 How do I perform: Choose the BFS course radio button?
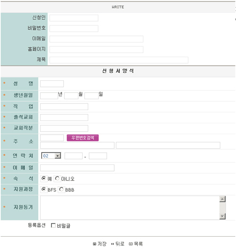point(43,189)
